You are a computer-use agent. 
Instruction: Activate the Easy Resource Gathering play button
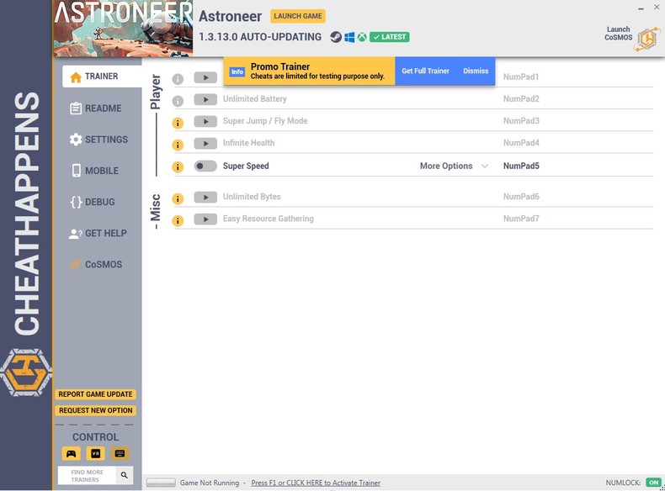[x=205, y=219]
